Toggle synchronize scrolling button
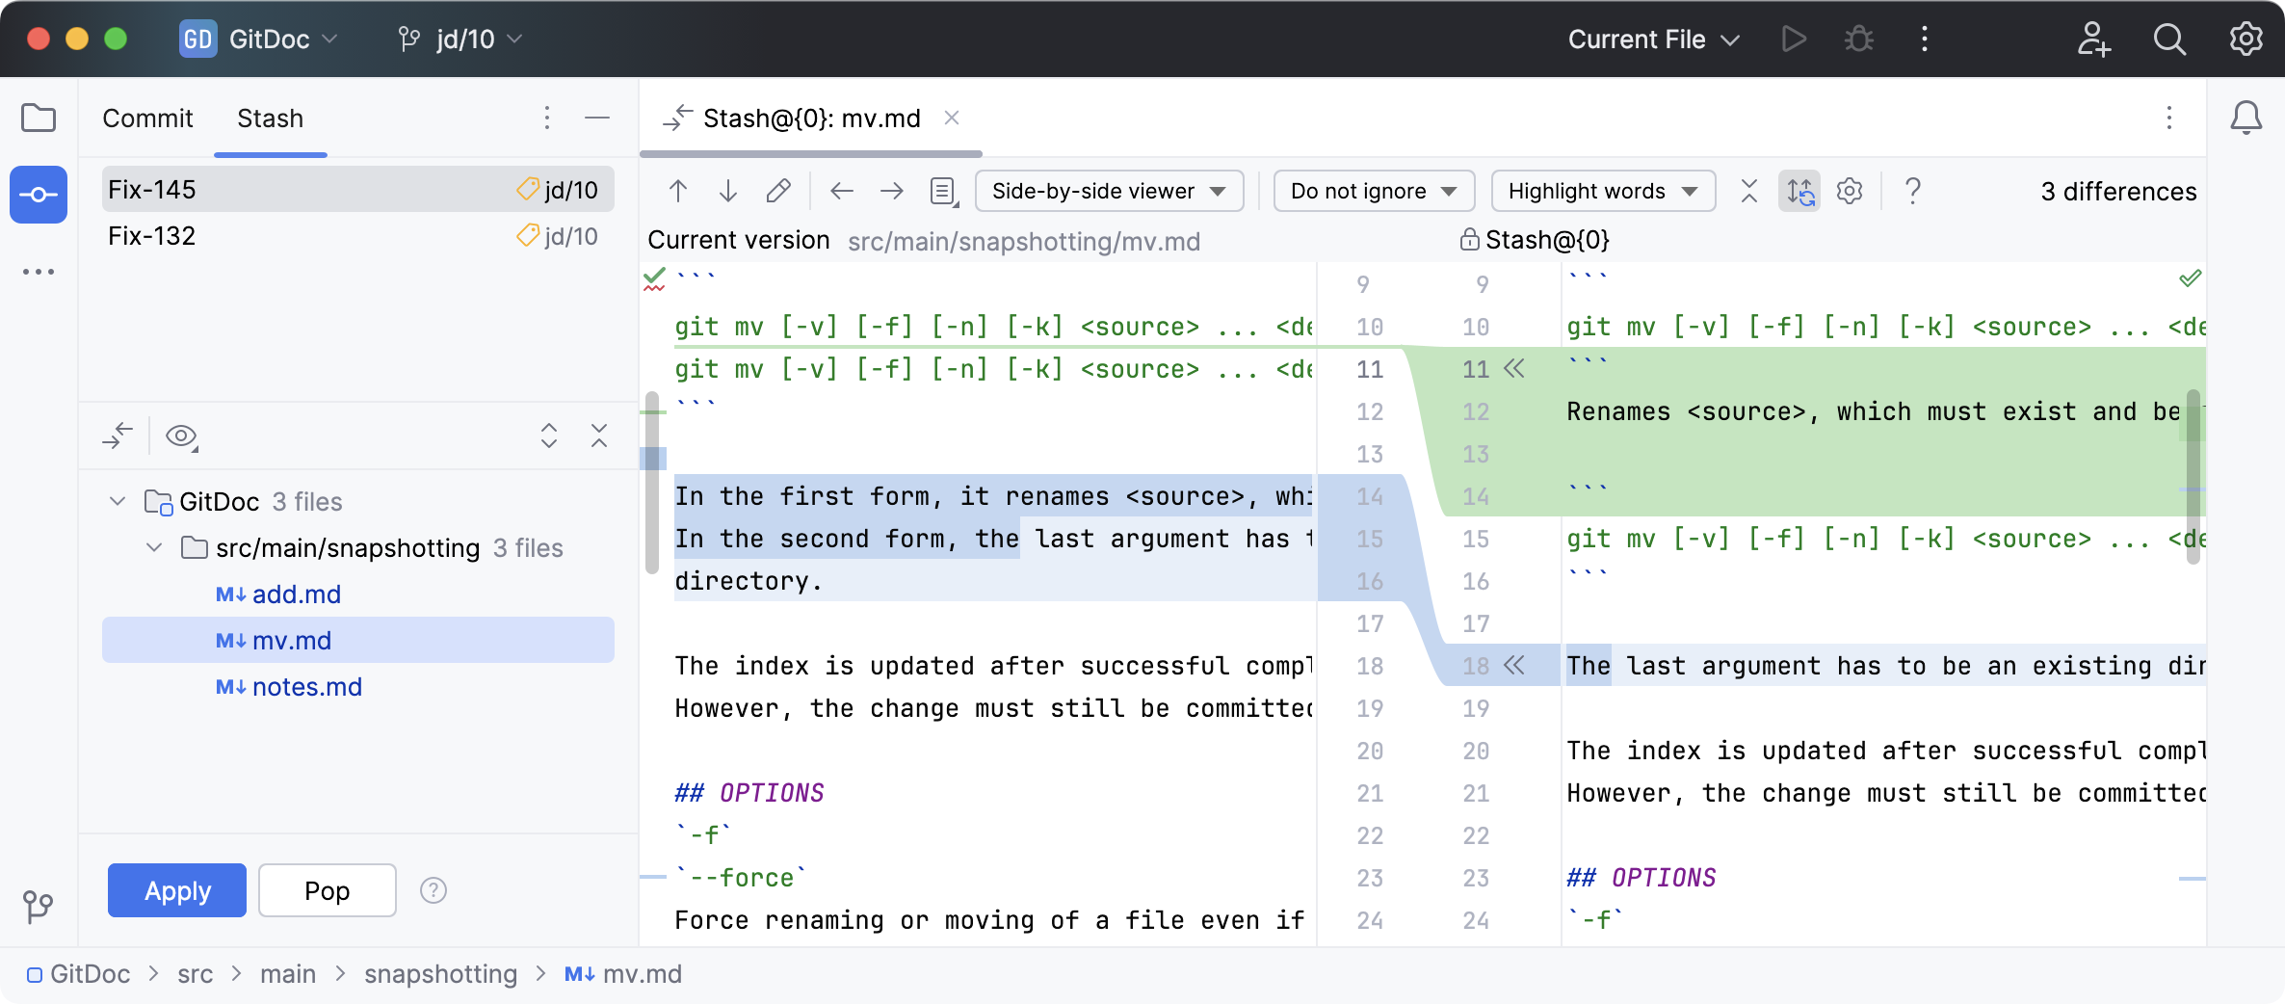This screenshot has height=1004, width=2285. click(1799, 191)
